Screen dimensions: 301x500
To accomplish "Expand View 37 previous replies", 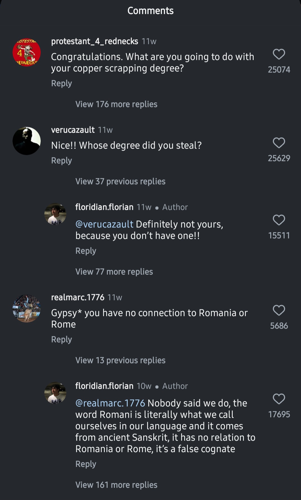I will pos(120,181).
